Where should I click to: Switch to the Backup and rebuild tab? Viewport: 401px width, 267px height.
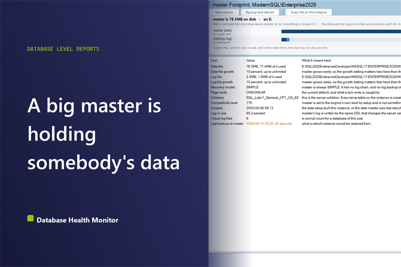[x=260, y=12]
